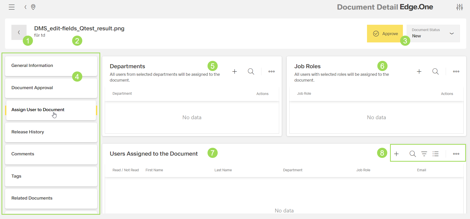Open more options menu in Job Roles panel

tap(456, 71)
